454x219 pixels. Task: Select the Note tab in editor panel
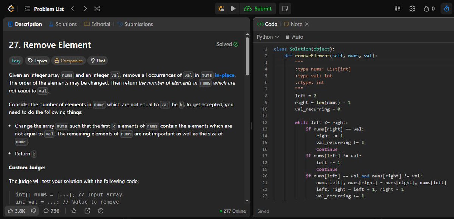293,24
